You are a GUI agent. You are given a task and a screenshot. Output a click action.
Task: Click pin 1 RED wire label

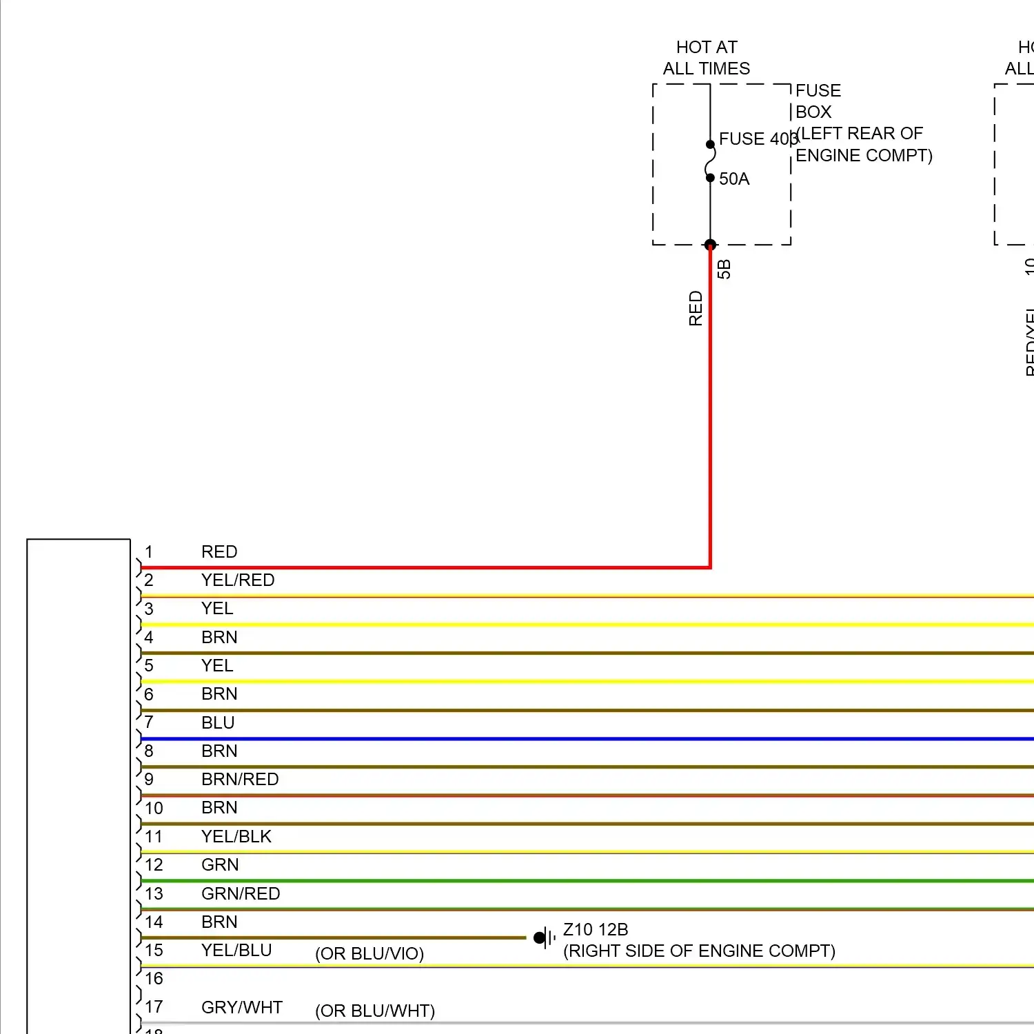[219, 551]
